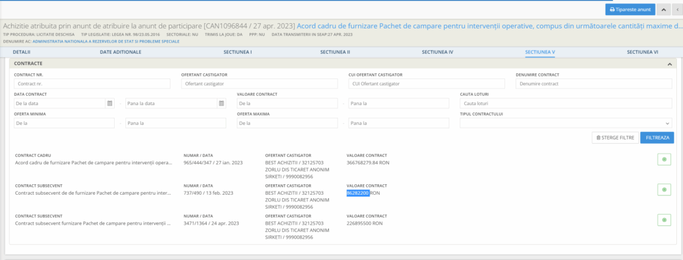Open calendar icon for 'Pana la data'
Viewport: 683px width, 260px height.
coord(221,103)
